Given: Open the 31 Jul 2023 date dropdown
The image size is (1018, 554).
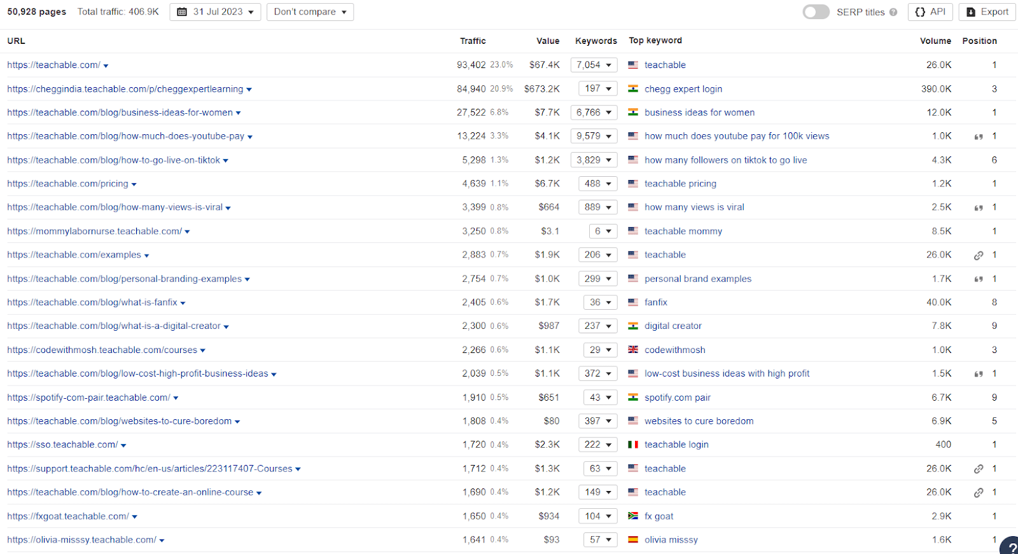Looking at the screenshot, I should (215, 12).
